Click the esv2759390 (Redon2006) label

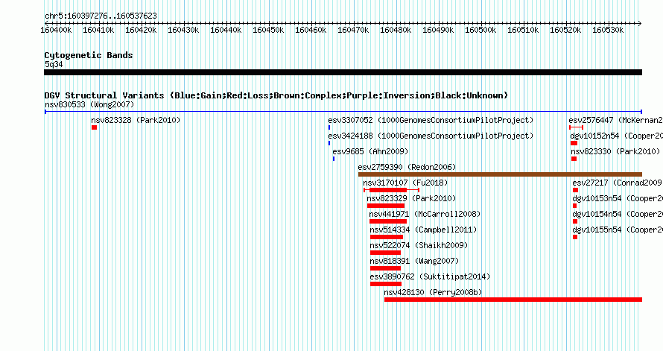tap(407, 167)
